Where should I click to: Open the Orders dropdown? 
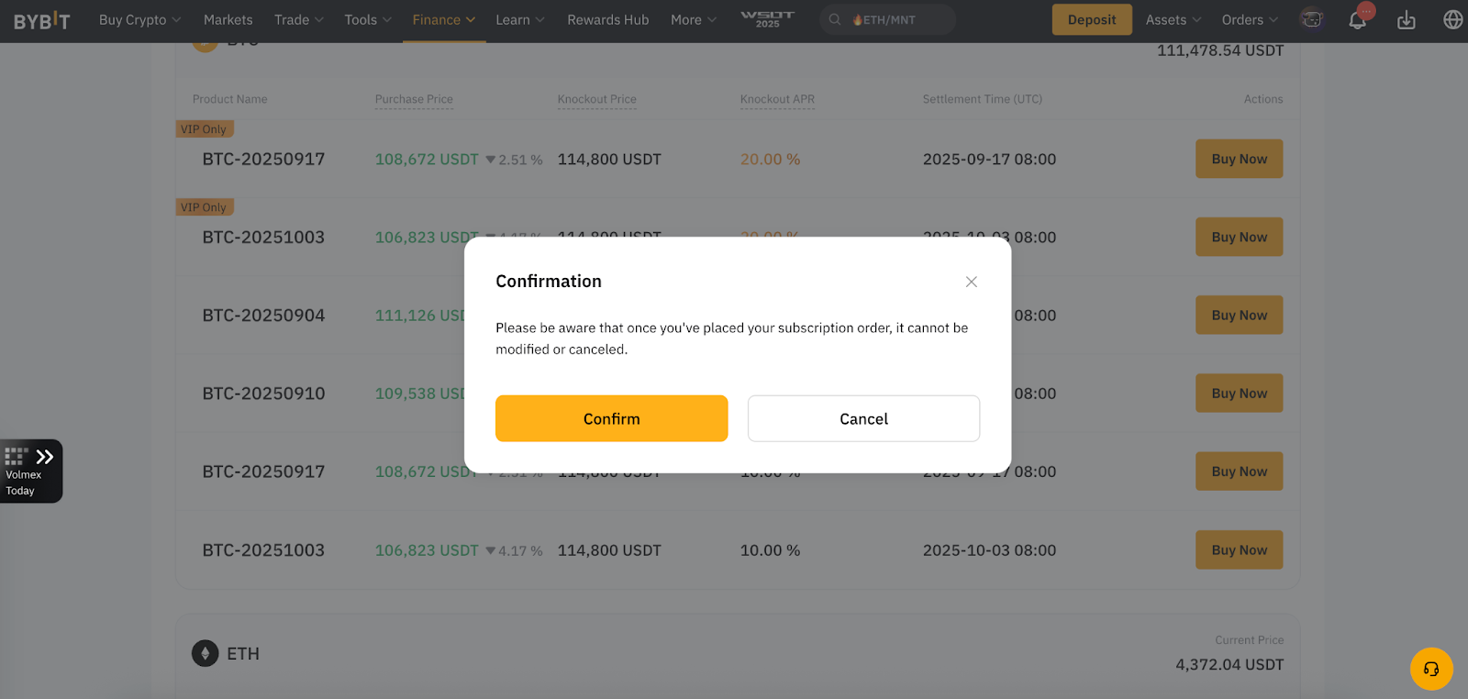[x=1248, y=18]
